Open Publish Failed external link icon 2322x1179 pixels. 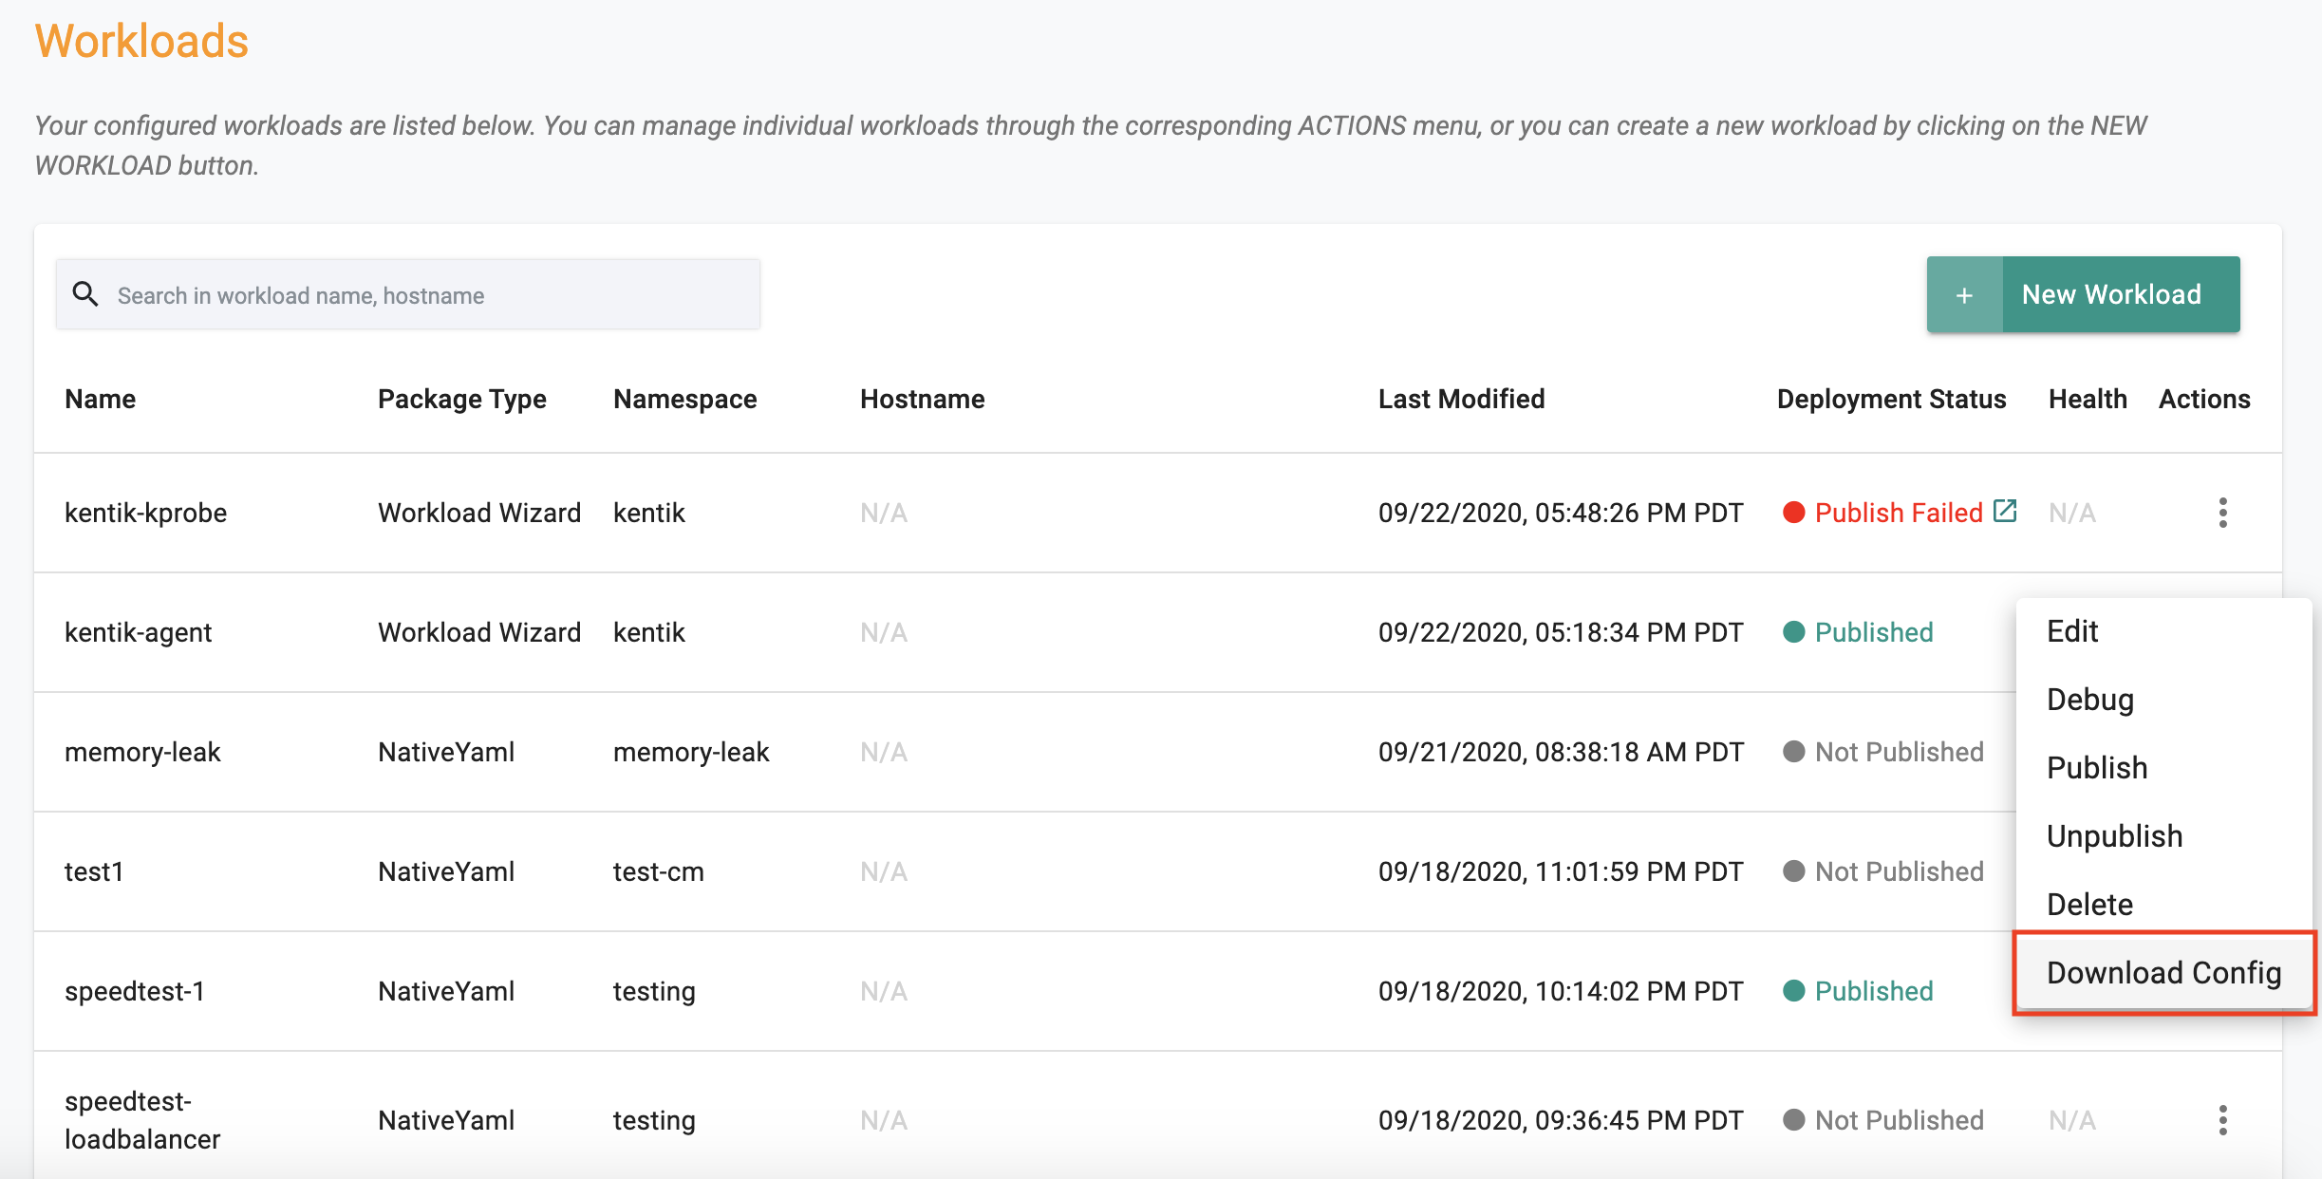coord(2005,511)
